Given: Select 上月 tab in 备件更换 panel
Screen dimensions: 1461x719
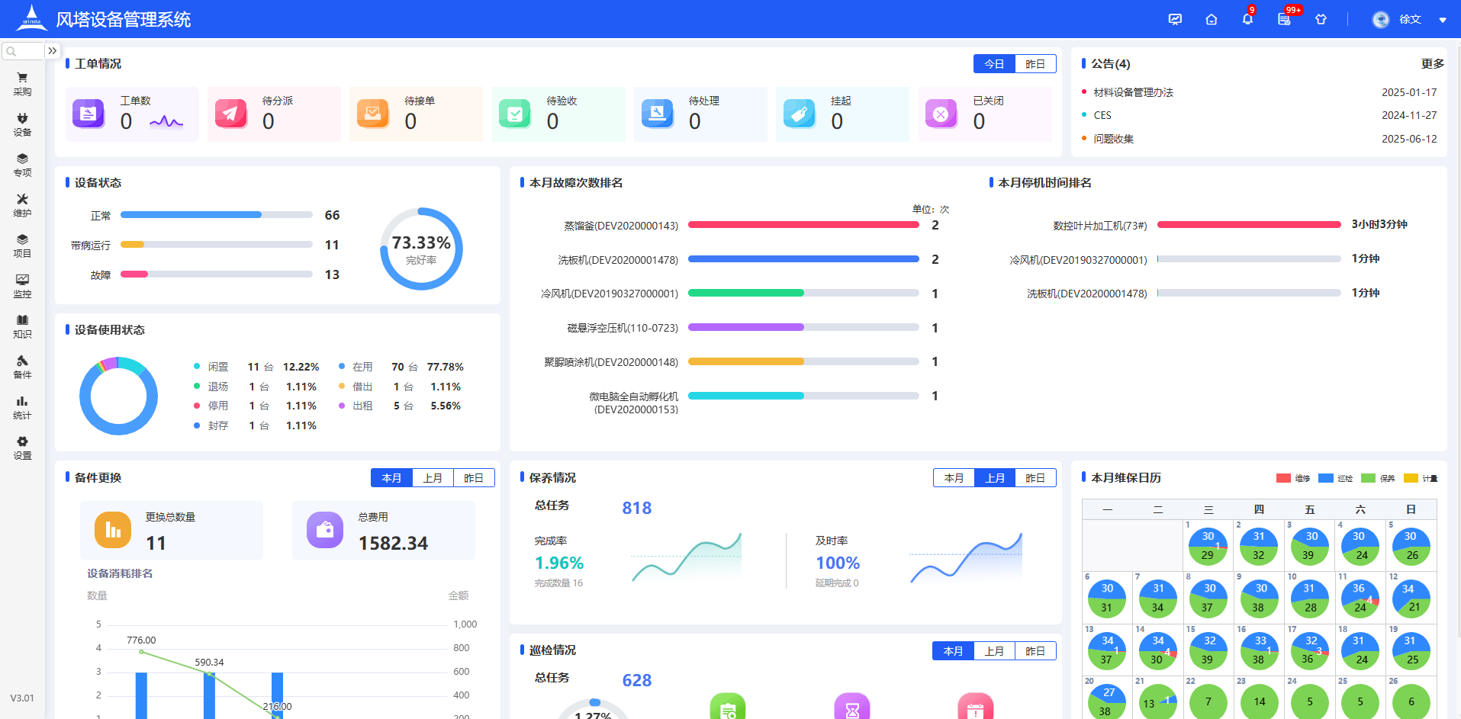Looking at the screenshot, I should tap(433, 478).
